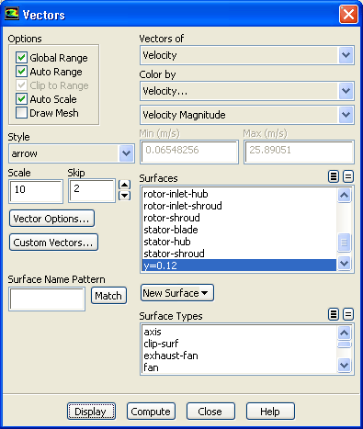Click the Surface Types scroll down arrow
Screen dimensions: 363x429
pos(345,365)
